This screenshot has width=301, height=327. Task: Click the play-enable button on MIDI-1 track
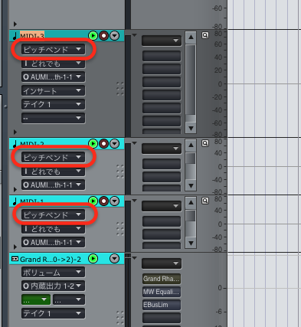click(93, 201)
